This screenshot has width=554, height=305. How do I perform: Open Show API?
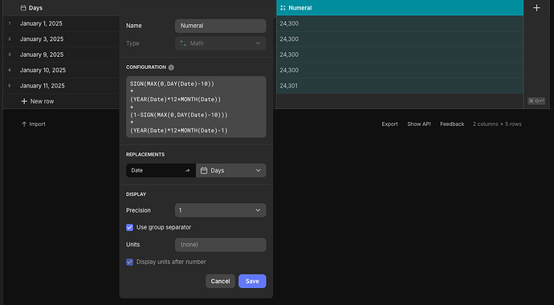click(x=418, y=124)
